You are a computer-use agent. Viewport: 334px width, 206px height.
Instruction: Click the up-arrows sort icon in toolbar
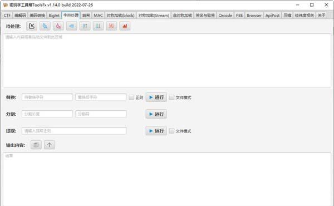coord(85,26)
